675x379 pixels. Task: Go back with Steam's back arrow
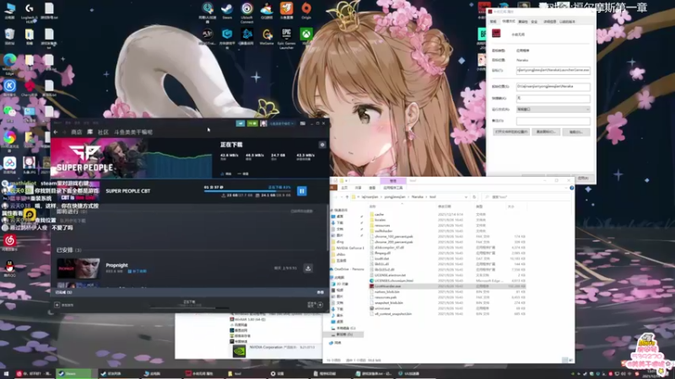56,132
